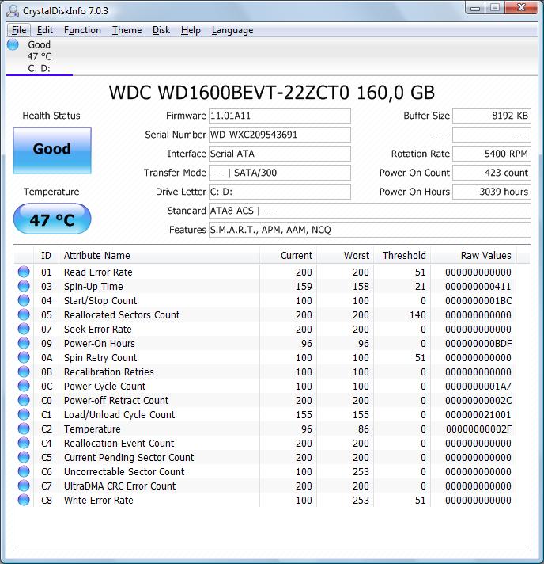Click the Serial Number field
The height and width of the screenshot is (564, 544).
click(280, 135)
